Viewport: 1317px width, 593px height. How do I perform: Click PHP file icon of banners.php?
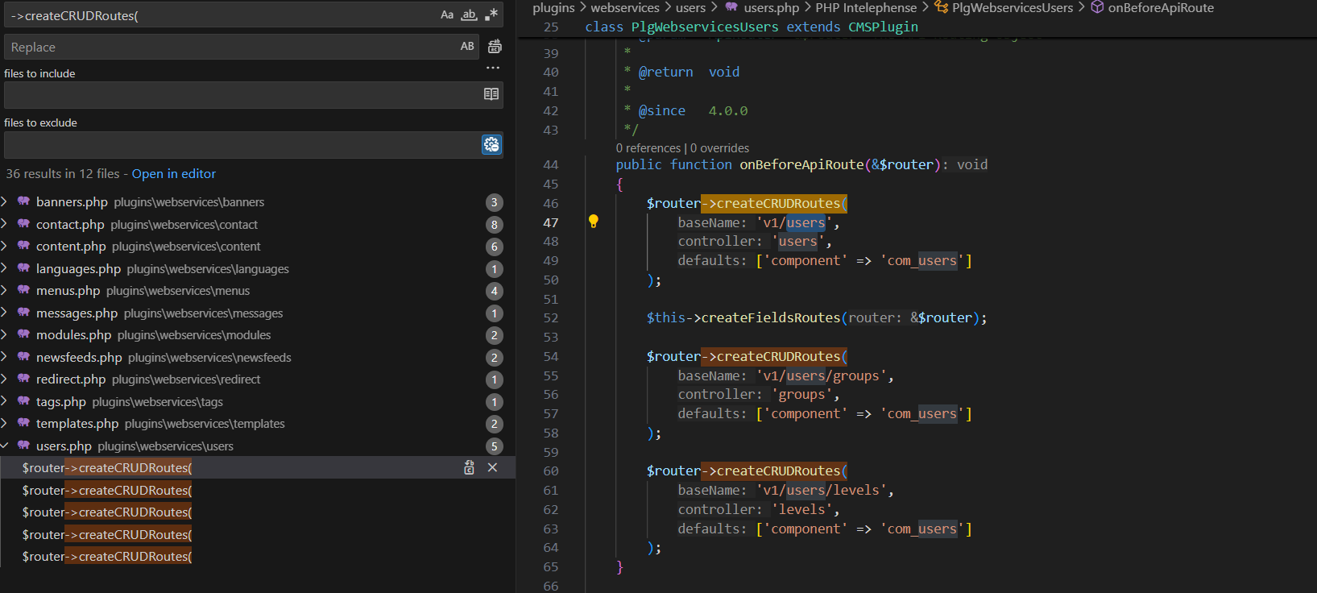(x=23, y=201)
